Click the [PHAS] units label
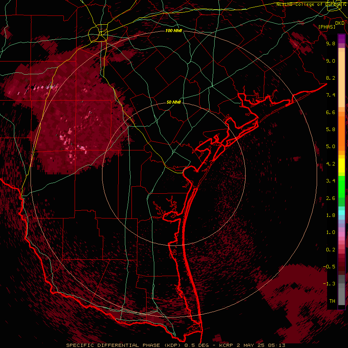This screenshot has width=348, height=348. pyautogui.click(x=327, y=27)
